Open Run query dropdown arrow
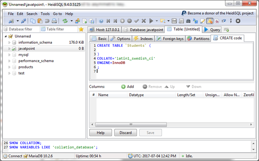Screen dimensions: 259x161 tap(157, 21)
